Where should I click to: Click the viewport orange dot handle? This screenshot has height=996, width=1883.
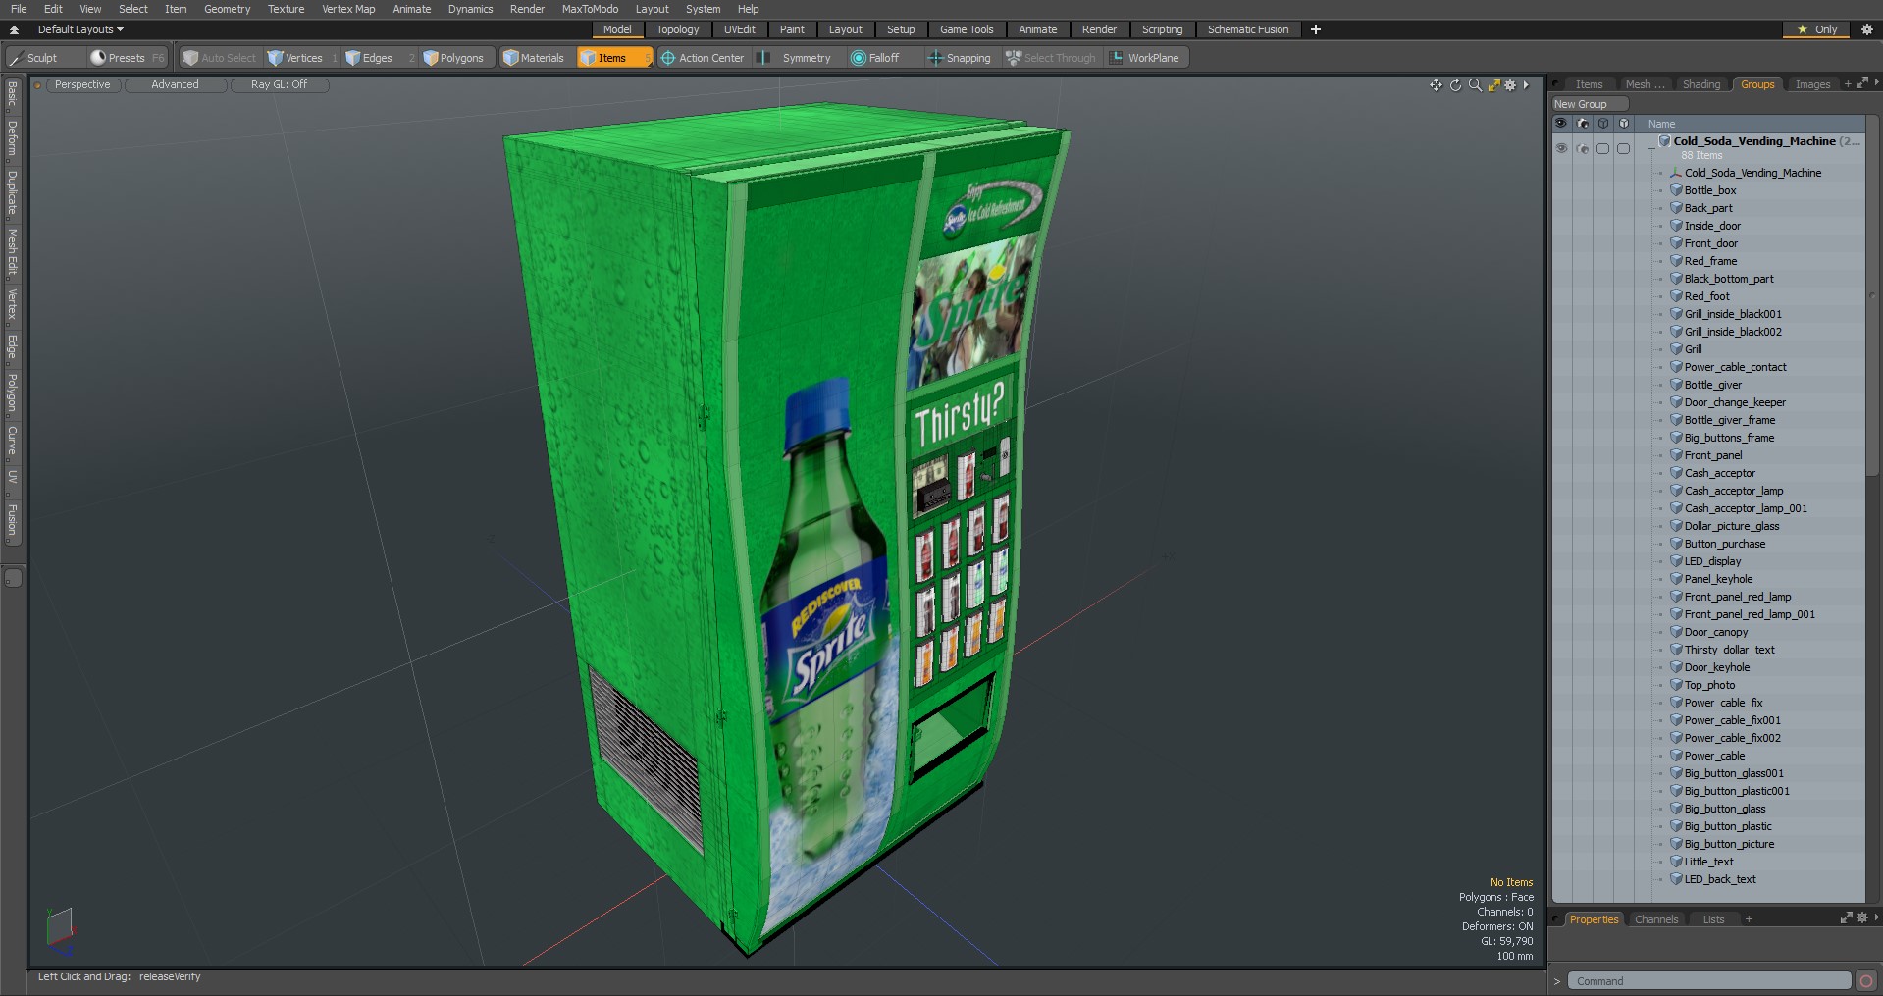coord(37,85)
